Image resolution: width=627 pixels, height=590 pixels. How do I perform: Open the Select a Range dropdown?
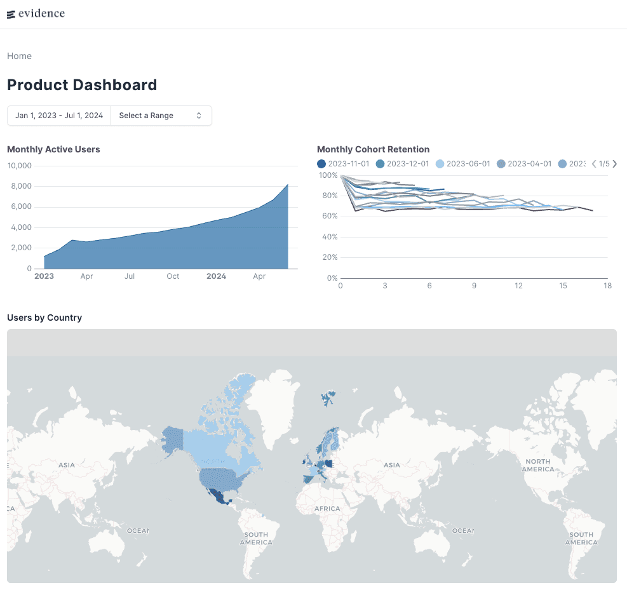[161, 116]
